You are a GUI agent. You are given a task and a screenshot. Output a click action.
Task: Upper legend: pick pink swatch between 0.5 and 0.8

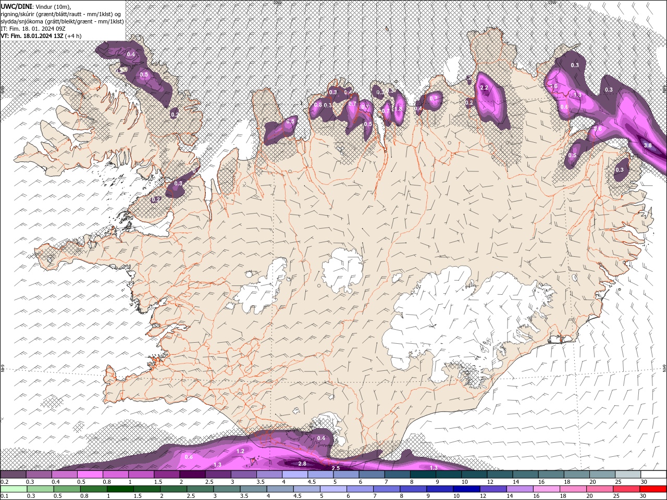click(90, 474)
